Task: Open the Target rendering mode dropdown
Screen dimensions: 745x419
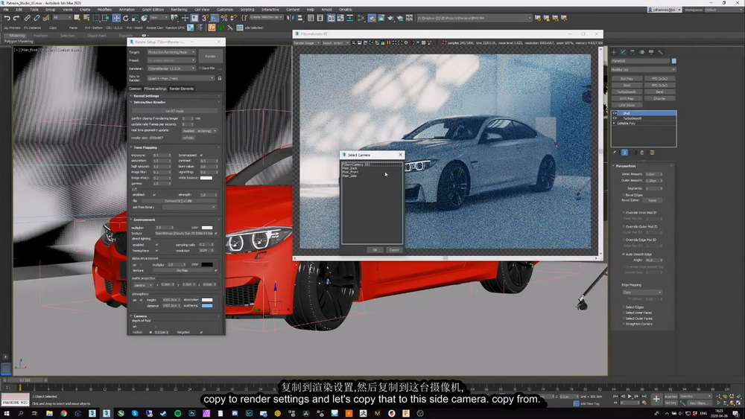Action: pos(171,52)
